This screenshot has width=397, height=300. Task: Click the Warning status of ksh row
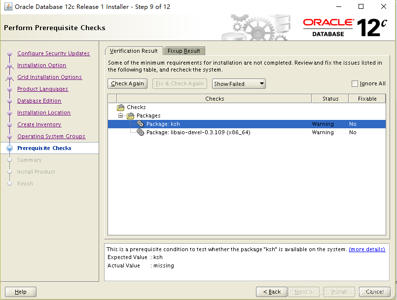coord(323,124)
